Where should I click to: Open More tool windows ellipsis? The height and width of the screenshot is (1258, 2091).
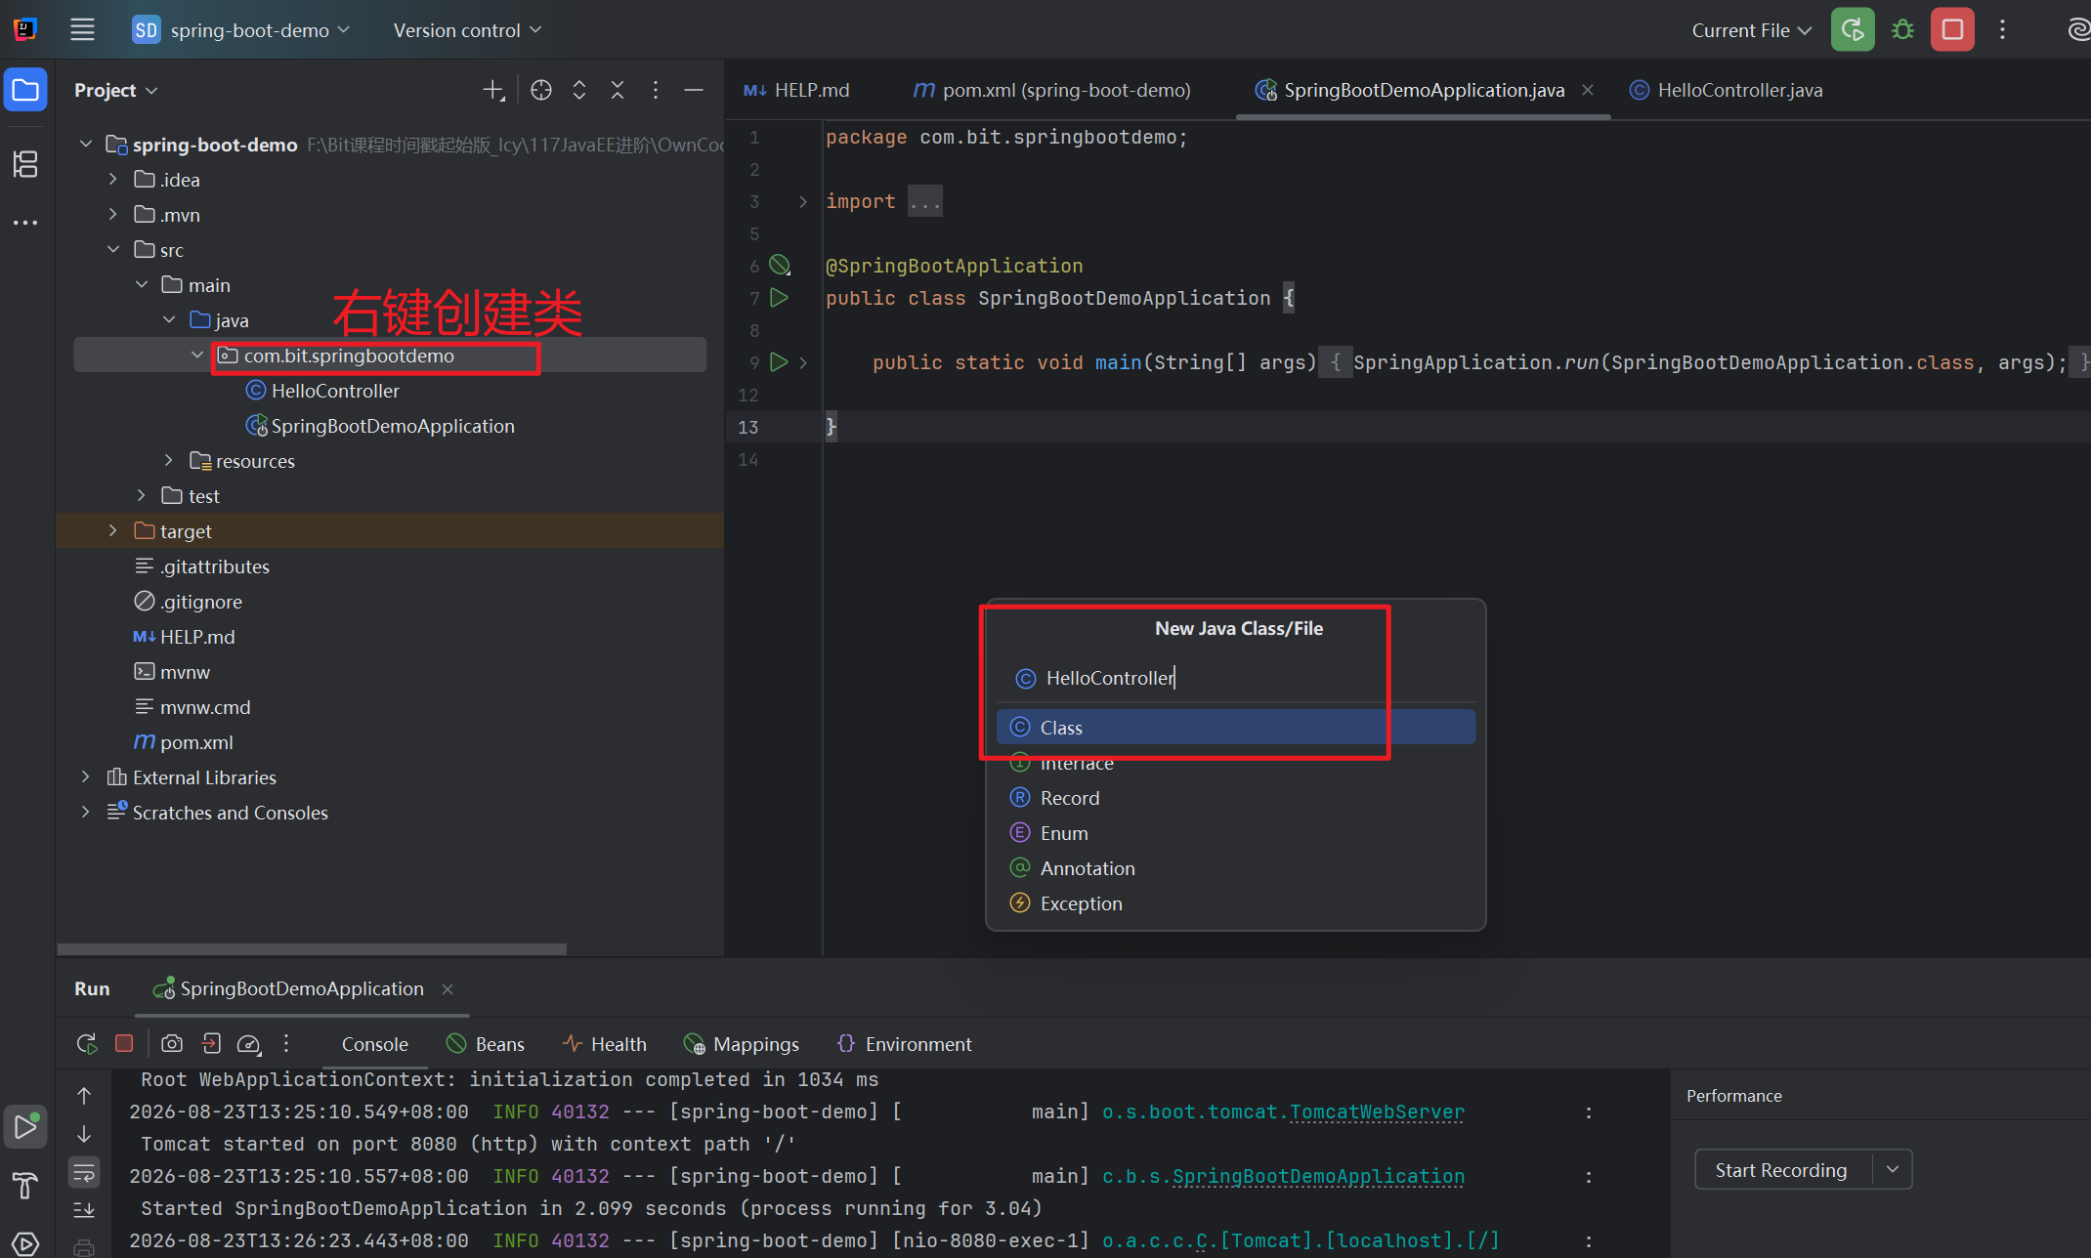(x=25, y=223)
